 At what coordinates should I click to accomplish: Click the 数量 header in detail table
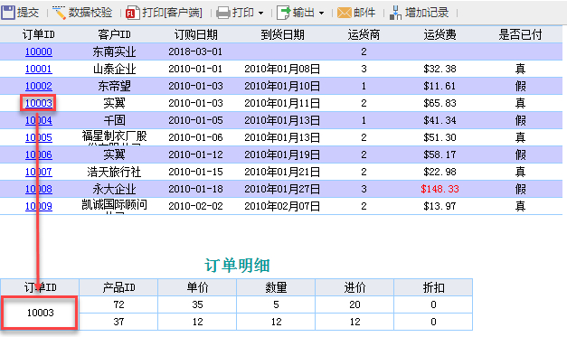point(277,287)
